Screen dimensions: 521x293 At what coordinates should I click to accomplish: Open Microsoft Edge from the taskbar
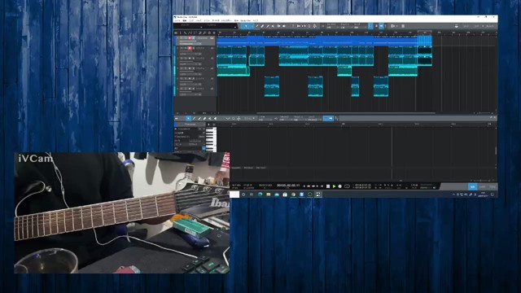tap(260, 195)
